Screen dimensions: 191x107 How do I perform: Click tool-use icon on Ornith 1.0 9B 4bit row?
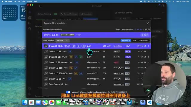tap(70, 79)
